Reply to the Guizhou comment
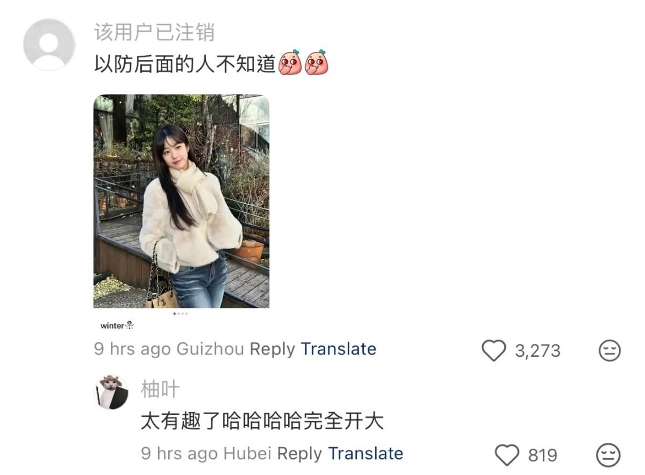Image resolution: width=645 pixels, height=475 pixels. (x=273, y=349)
